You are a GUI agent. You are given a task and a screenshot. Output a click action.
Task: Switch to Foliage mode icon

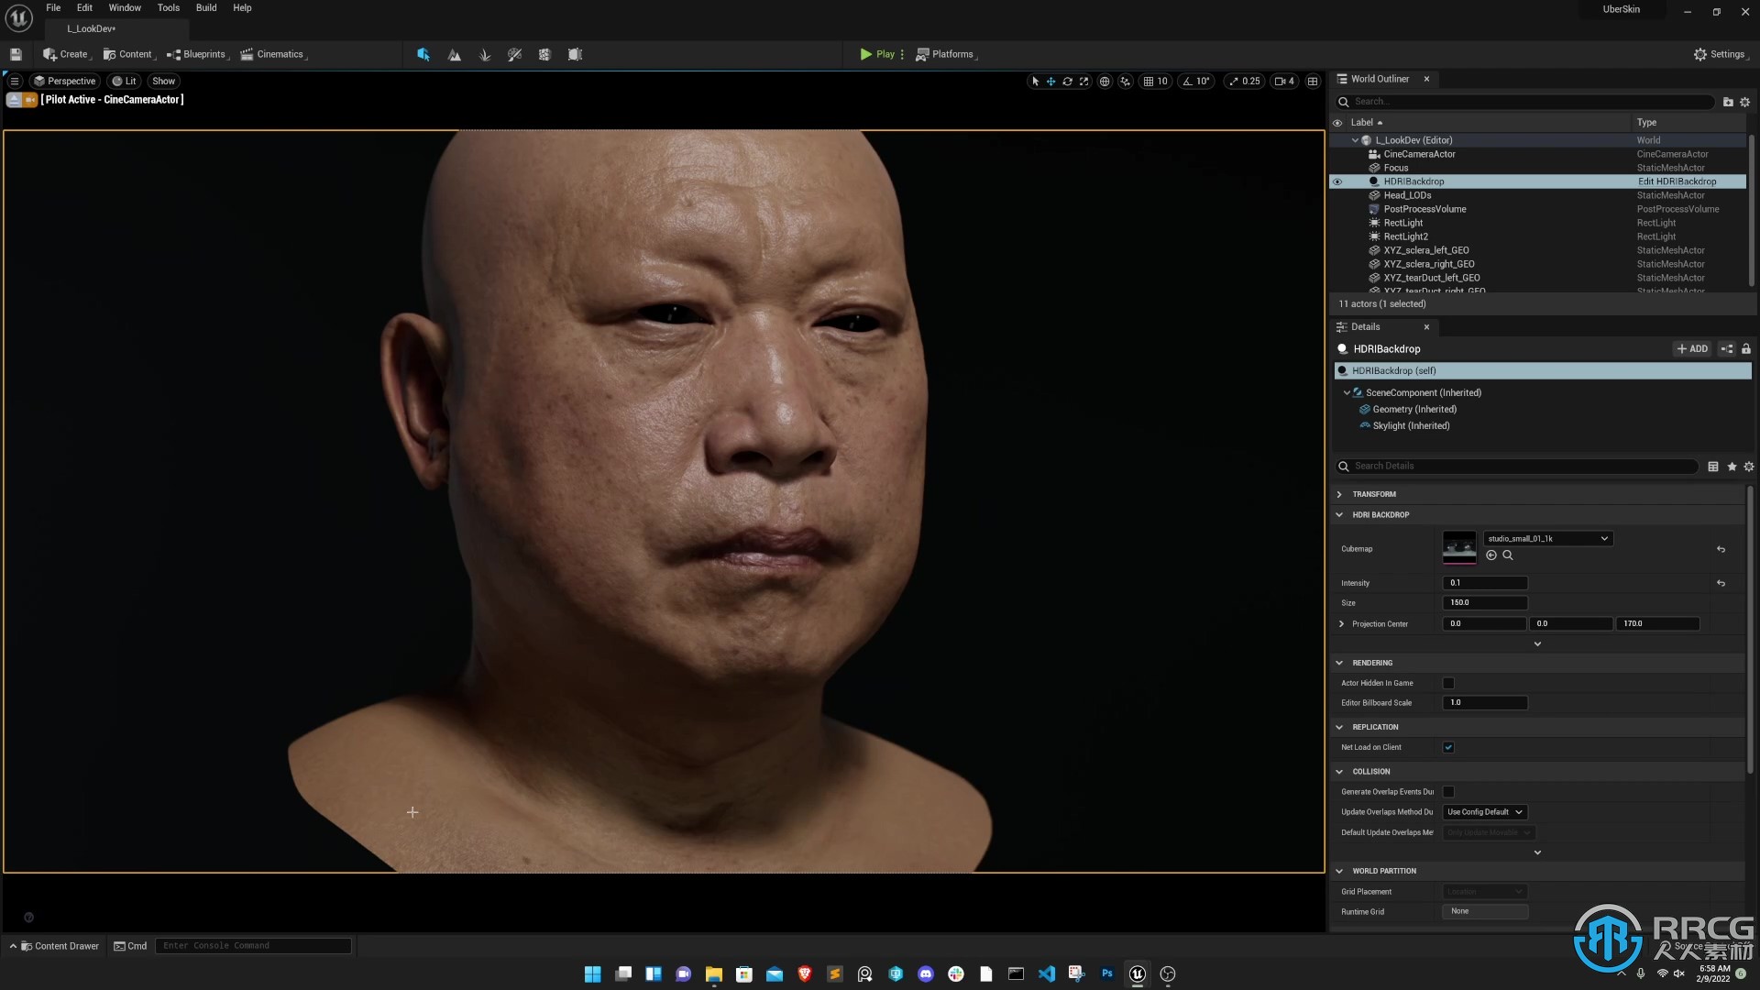click(485, 54)
